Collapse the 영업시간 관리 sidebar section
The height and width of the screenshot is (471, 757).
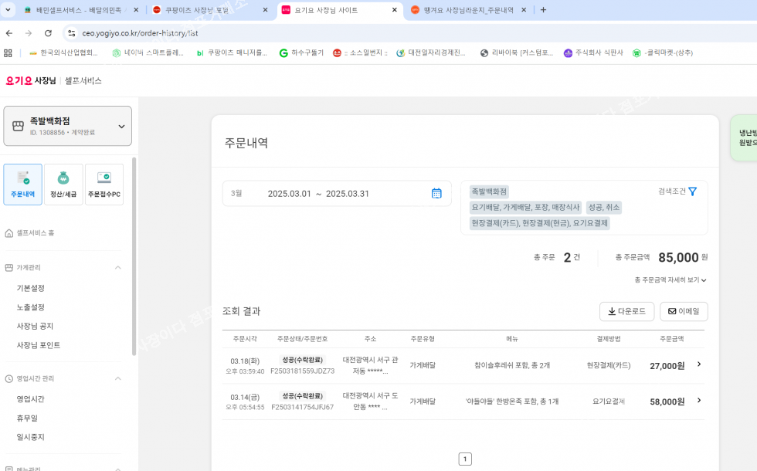point(118,379)
